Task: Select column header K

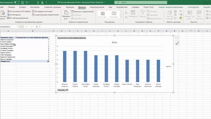Action: click(x=118, y=31)
